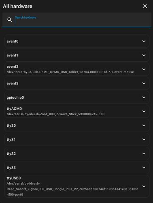This screenshot has height=203, width=153.
Task: Select the gpiochip0 row label
Action: pos(15,97)
